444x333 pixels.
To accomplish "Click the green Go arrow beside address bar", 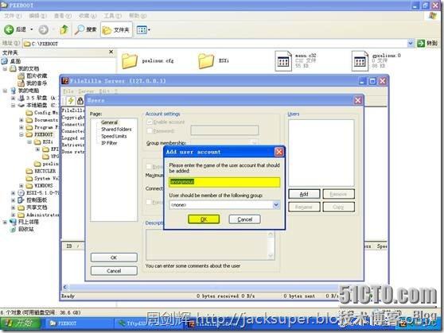I will [x=421, y=43].
